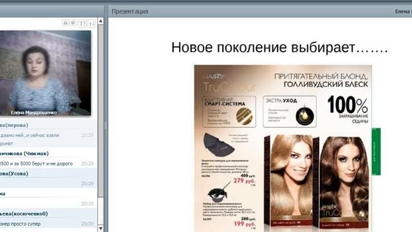Click the 279 руб. price on slide
The image size is (412, 232).
[245, 181]
